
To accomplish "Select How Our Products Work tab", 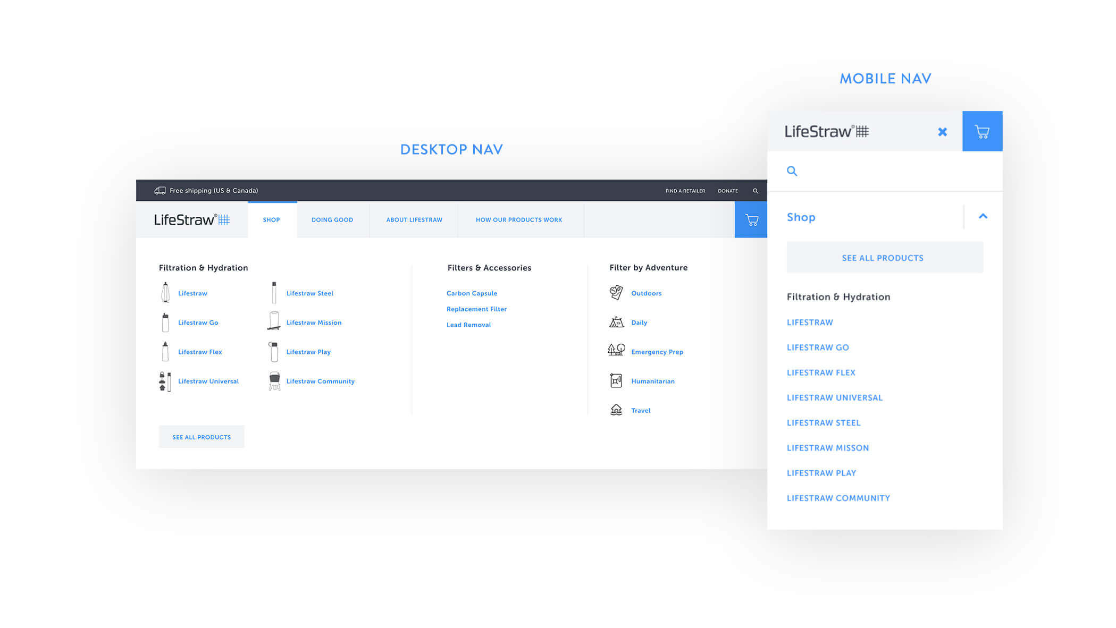I will [518, 220].
